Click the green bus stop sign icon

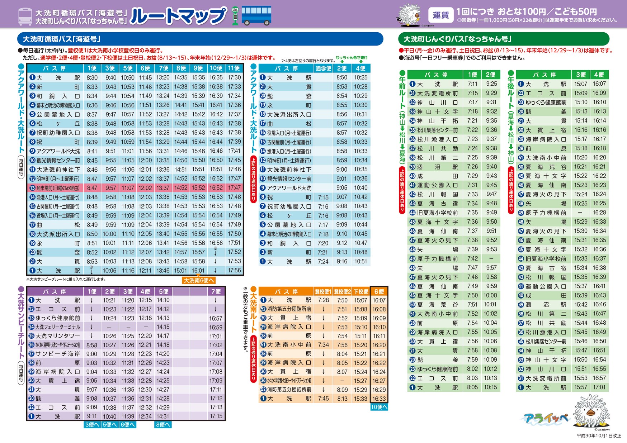(235, 16)
